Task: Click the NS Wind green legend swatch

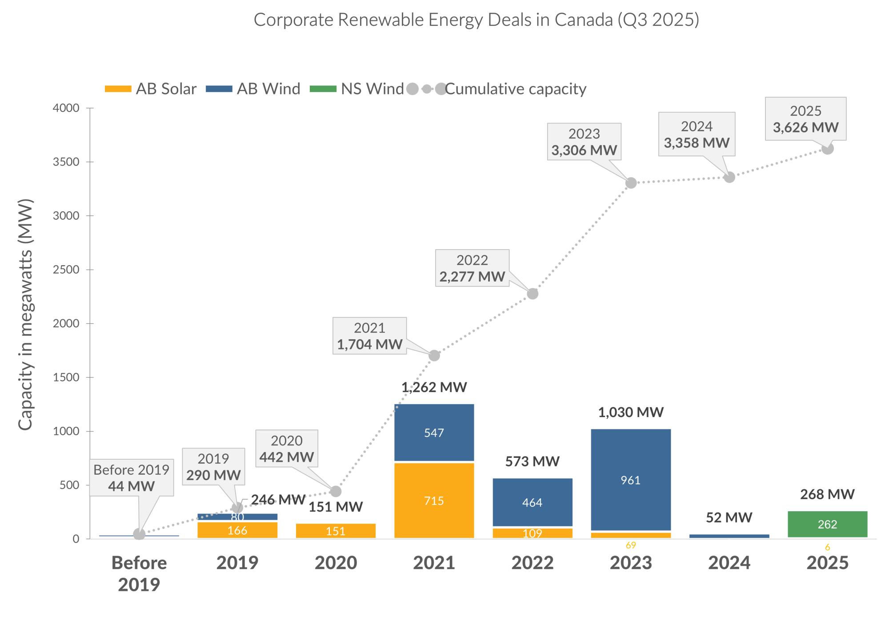Action: pos(323,89)
